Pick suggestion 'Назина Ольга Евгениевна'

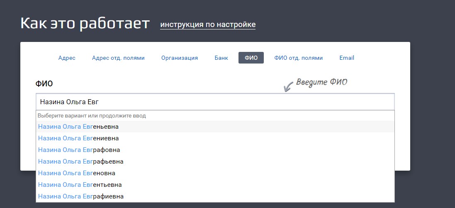click(x=215, y=138)
